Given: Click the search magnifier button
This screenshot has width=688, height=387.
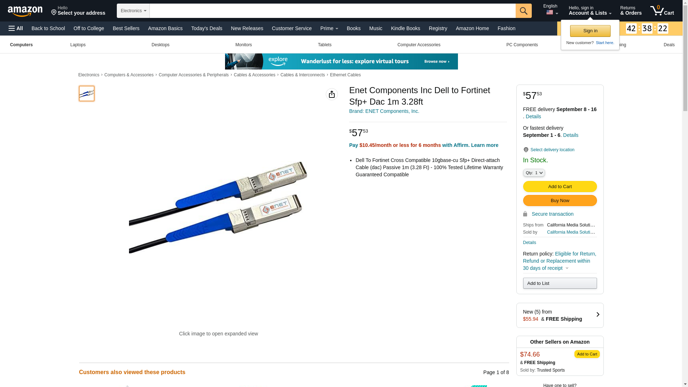Looking at the screenshot, I should pyautogui.click(x=524, y=11).
